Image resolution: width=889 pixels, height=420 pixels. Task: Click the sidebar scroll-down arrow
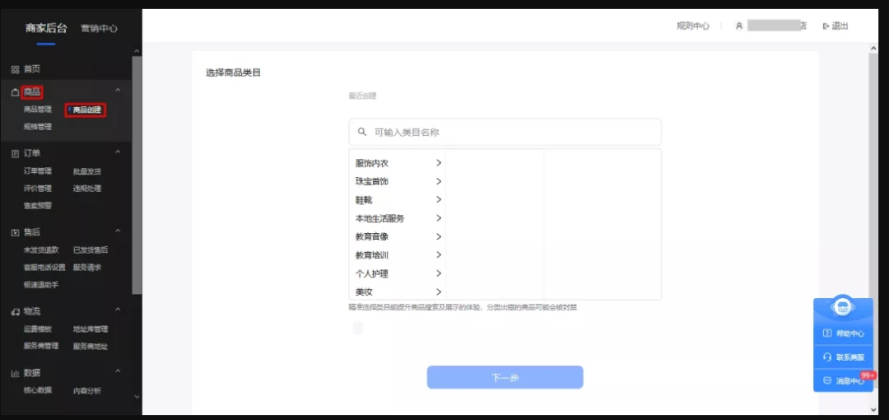[x=137, y=397]
